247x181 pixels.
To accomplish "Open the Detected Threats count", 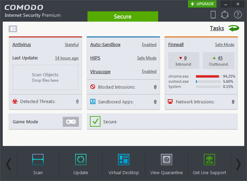I will (x=77, y=101).
